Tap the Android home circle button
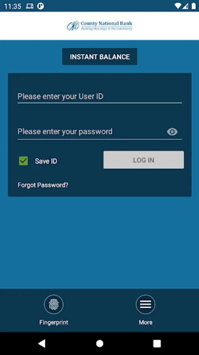Screen dimensions: 199x355 point(99,344)
